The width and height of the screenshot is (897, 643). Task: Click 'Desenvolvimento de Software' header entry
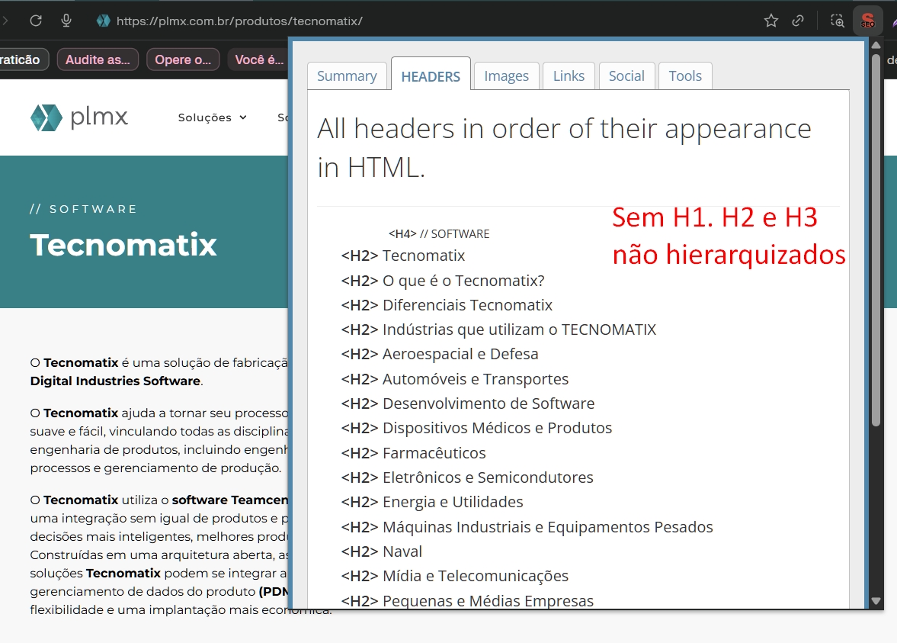[x=468, y=403]
